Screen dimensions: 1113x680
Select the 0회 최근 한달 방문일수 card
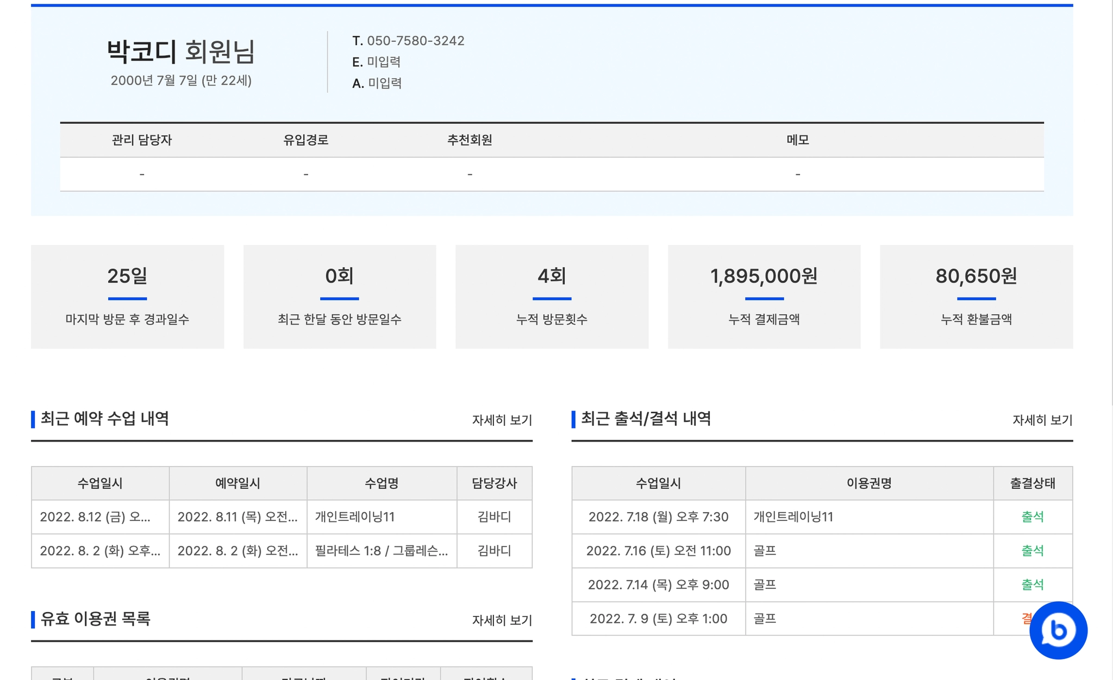[x=340, y=297]
